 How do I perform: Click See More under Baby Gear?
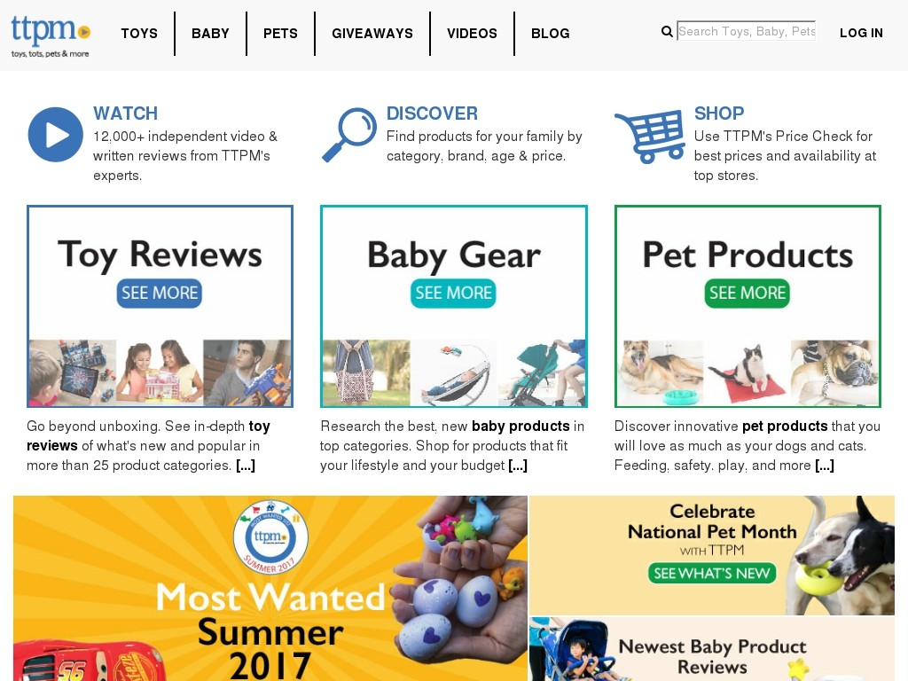tap(453, 293)
